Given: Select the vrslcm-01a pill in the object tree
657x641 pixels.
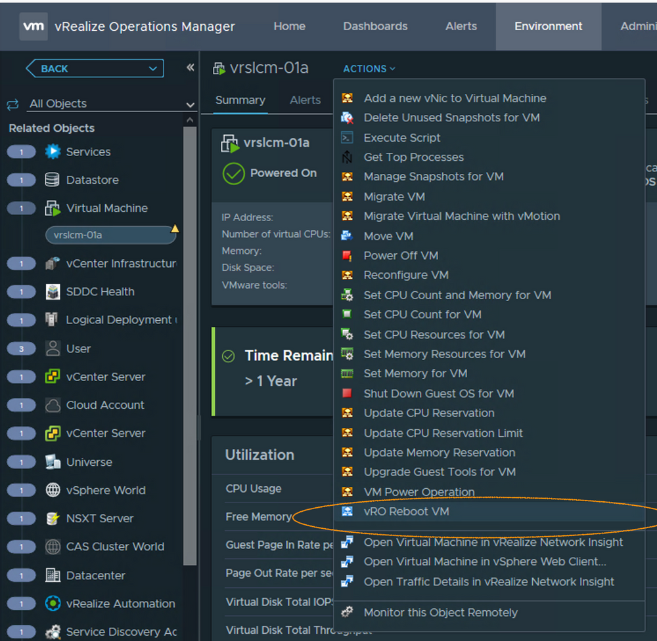Looking at the screenshot, I should pyautogui.click(x=110, y=234).
